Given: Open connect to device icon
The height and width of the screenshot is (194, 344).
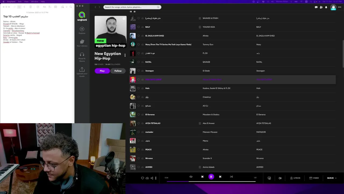Looking at the screenshot, I should click(x=269, y=178).
